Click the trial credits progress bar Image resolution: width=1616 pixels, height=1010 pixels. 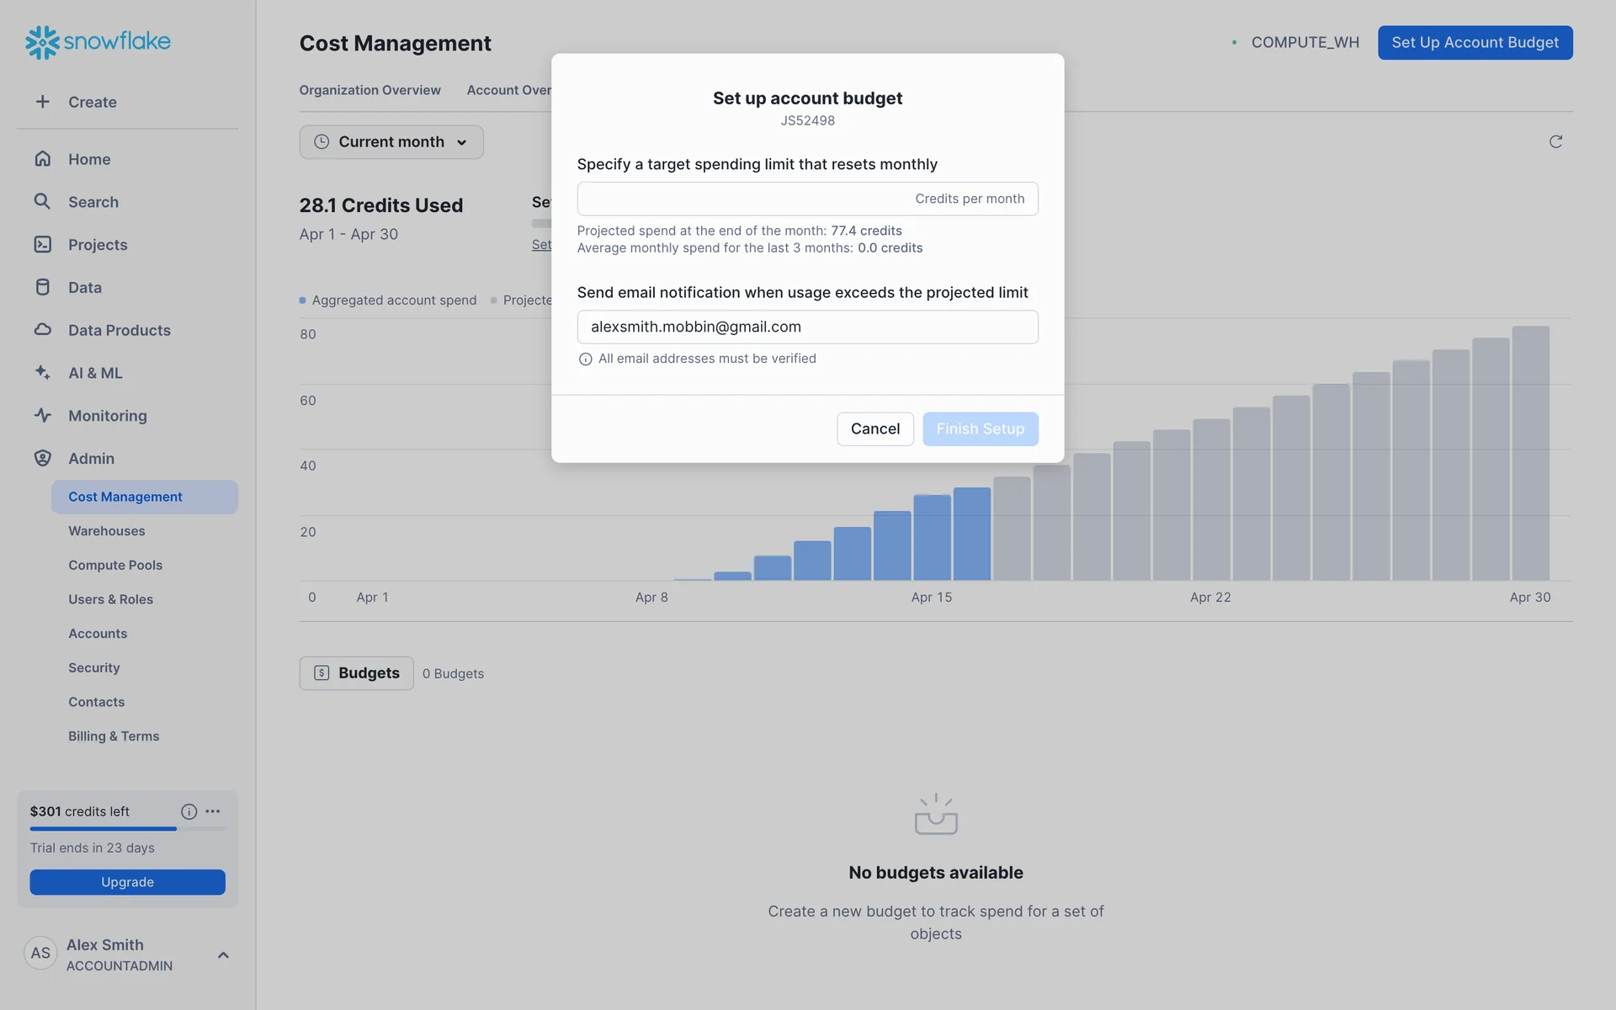(x=127, y=829)
